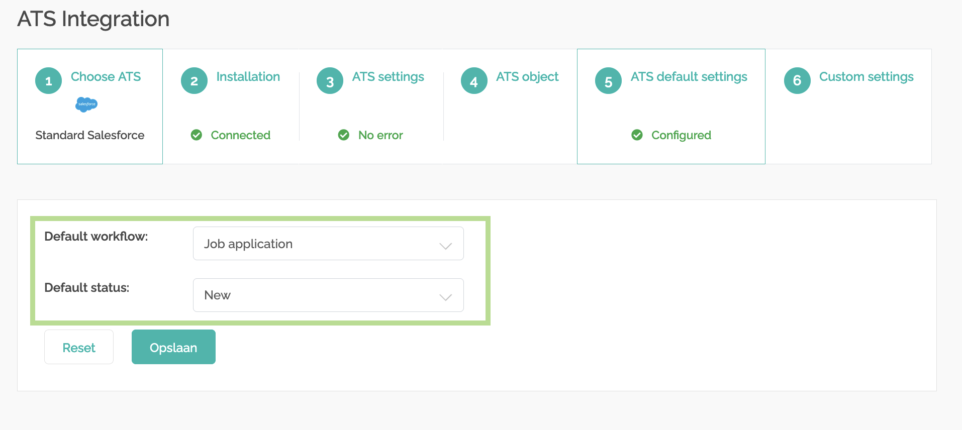962x430 pixels.
Task: Click the Default workflow label
Action: point(96,237)
